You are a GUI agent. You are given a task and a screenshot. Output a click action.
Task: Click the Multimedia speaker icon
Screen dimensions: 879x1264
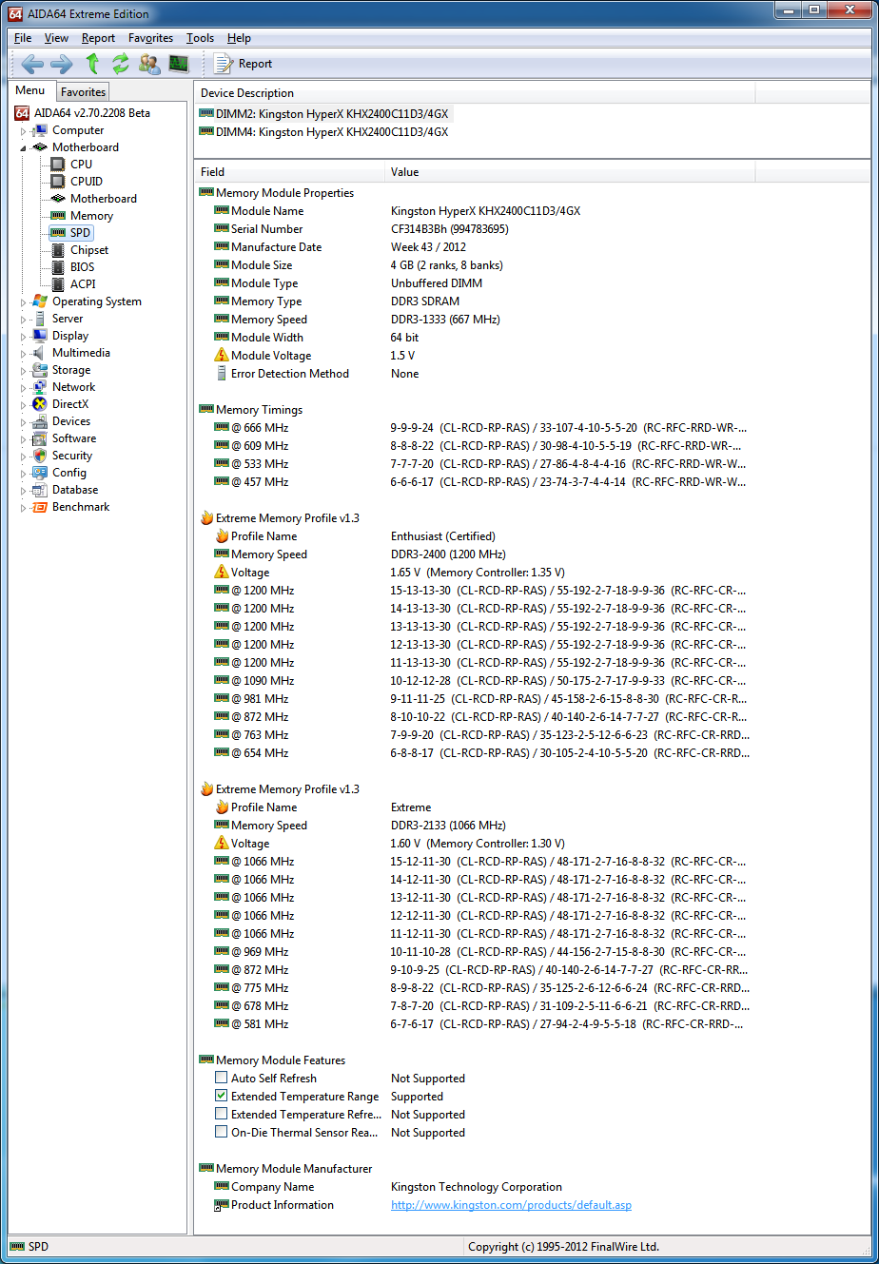tap(40, 353)
